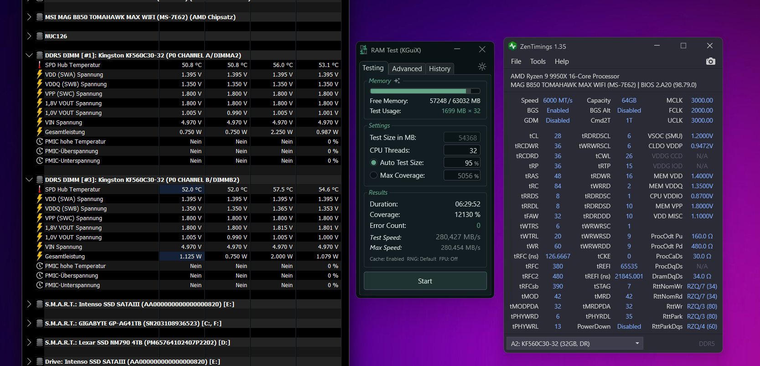The image size is (760, 366).
Task: Click lightning icon of DIMM #1 VDD (SWA) Spannung
Action: point(40,74)
